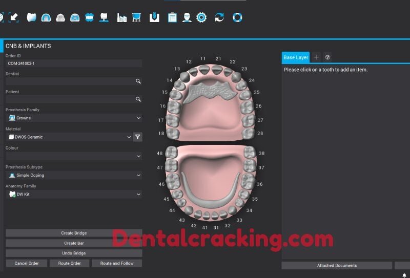410x278 pixels.
Task: Select the white tooth crown icon
Action: [x=31, y=17]
